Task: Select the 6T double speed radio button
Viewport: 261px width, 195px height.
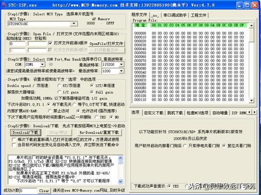Action: tap(59, 86)
